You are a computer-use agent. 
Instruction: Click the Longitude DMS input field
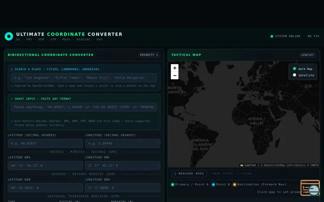[x=123, y=166]
